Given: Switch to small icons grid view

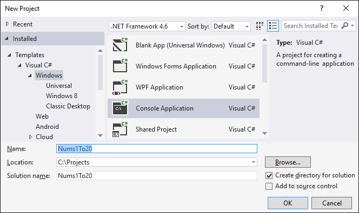Looking at the screenshot, I should pos(260,26).
